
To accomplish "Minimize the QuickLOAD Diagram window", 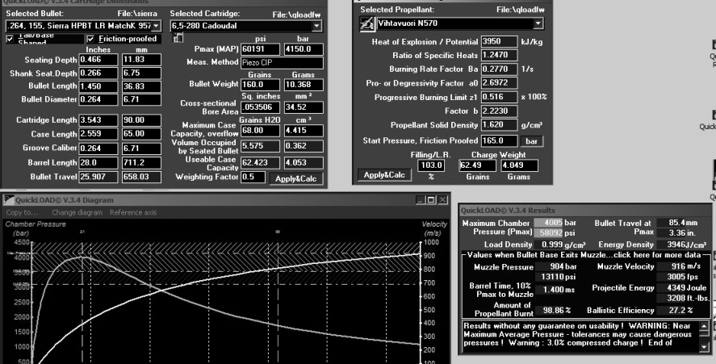I will pyautogui.click(x=420, y=200).
